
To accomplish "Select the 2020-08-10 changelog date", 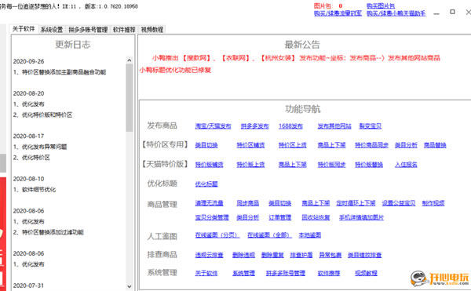I will click(28, 179).
